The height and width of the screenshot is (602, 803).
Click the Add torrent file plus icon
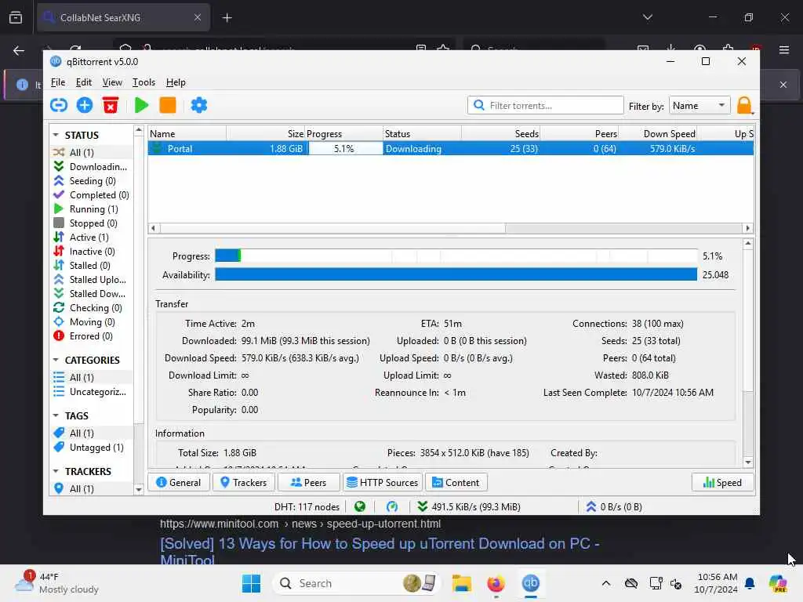[x=85, y=106]
